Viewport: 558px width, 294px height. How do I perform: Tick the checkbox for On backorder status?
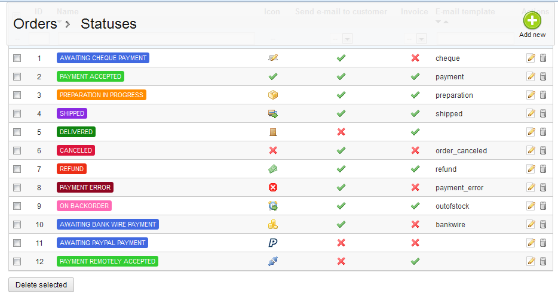17,206
